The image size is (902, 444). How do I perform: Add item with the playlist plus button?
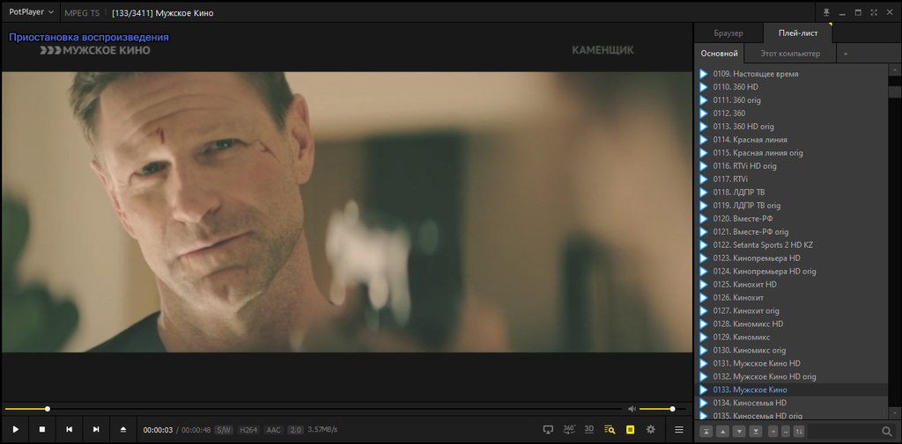click(x=773, y=431)
